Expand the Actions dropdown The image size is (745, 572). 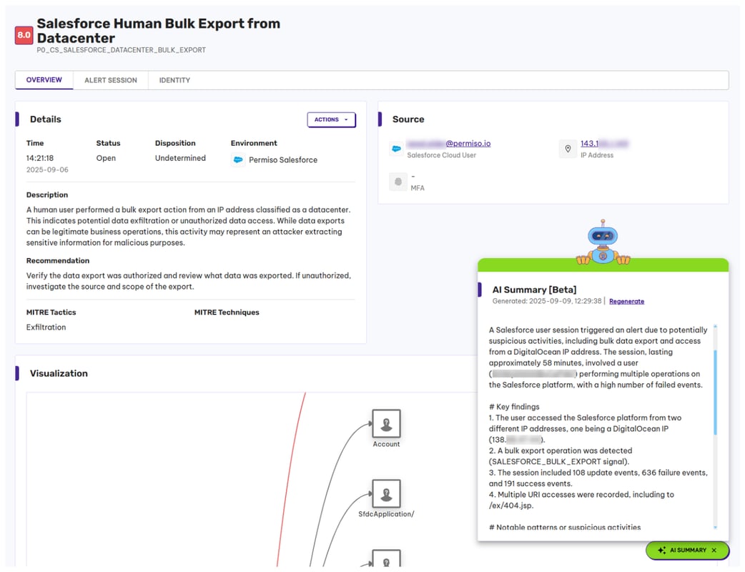coord(331,119)
